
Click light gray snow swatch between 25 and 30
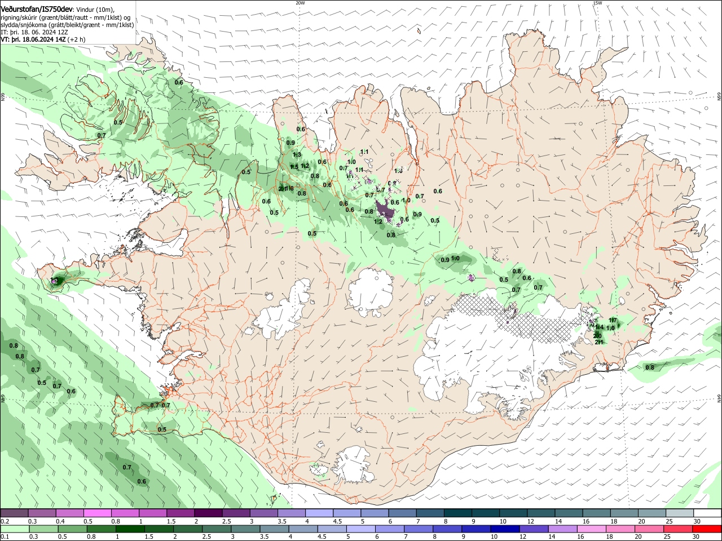[681, 513]
